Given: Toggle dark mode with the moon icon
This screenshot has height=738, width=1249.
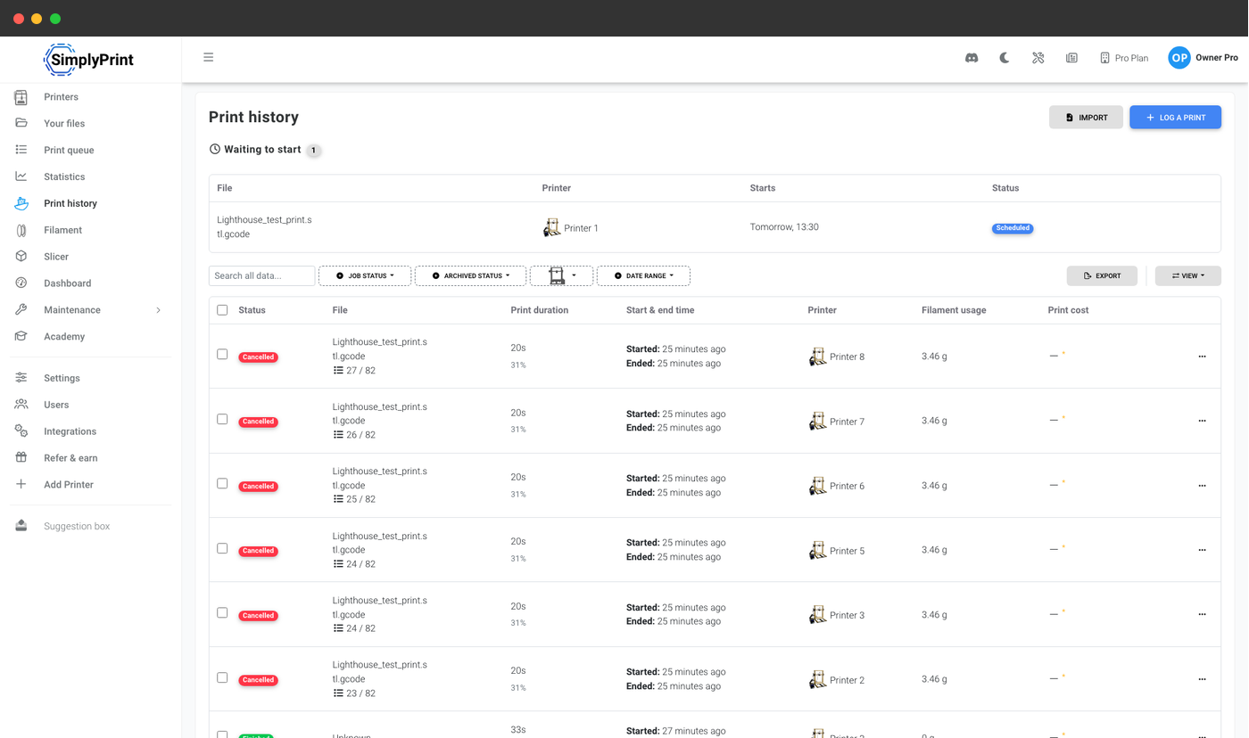Looking at the screenshot, I should (1005, 58).
